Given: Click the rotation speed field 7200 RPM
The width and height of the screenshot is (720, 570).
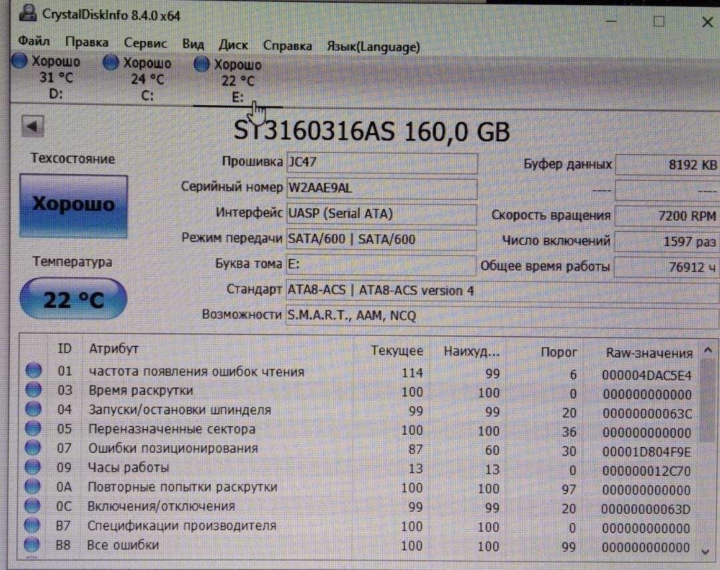Looking at the screenshot, I should tap(666, 215).
